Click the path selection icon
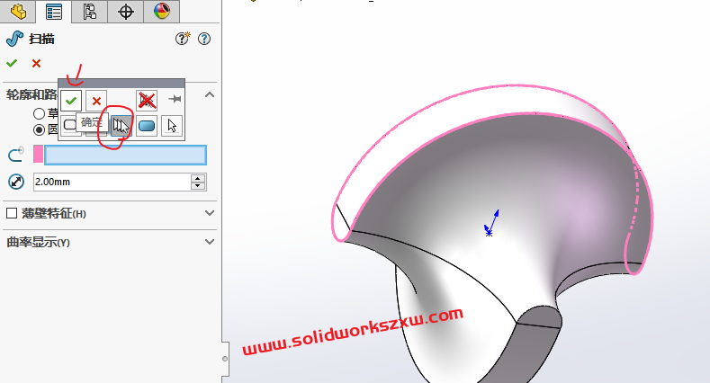The height and width of the screenshot is (383, 710). pos(16,155)
